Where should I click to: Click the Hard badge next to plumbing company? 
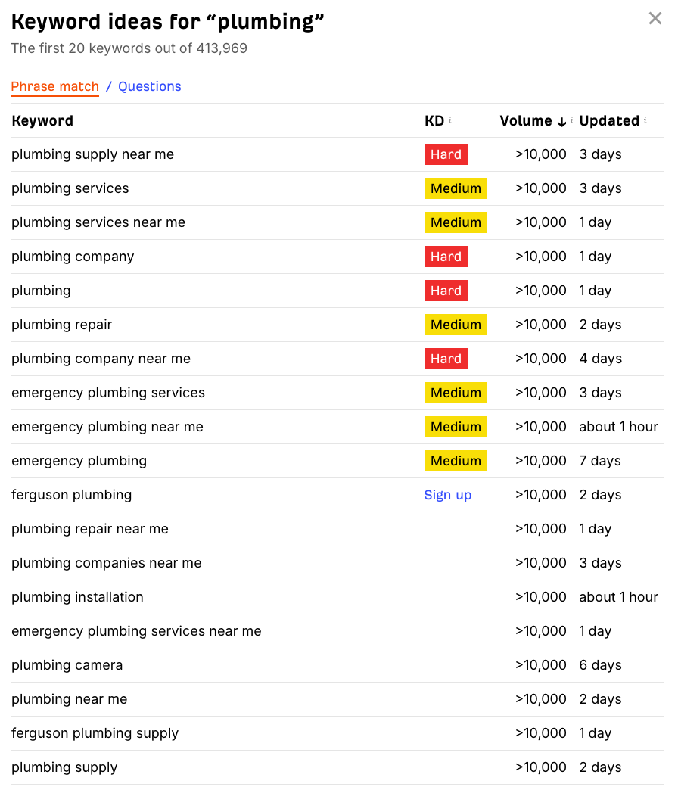point(446,256)
